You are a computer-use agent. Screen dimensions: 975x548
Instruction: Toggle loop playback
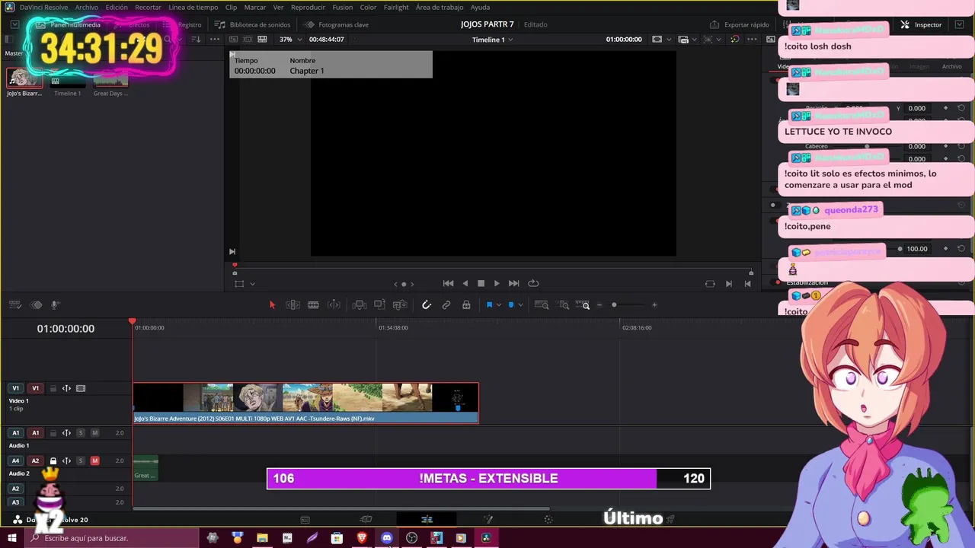(533, 284)
